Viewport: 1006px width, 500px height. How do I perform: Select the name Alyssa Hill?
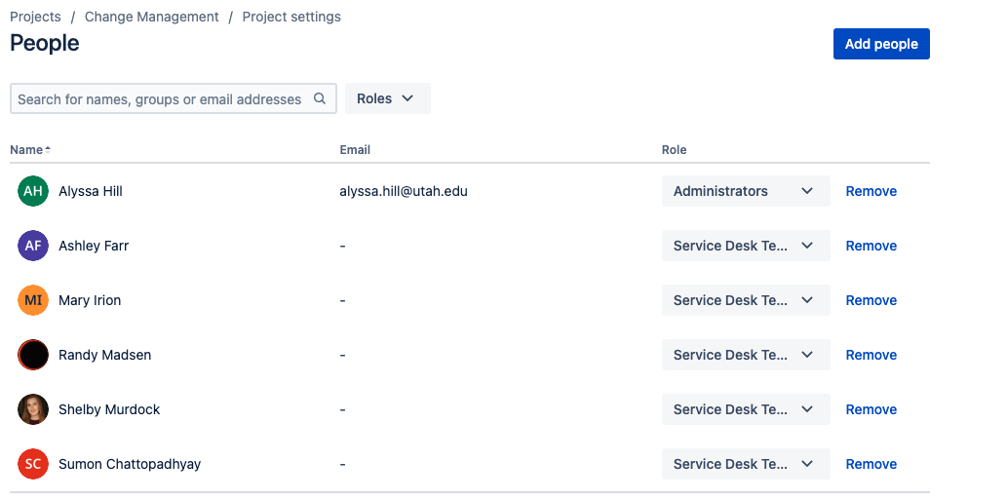click(x=91, y=191)
